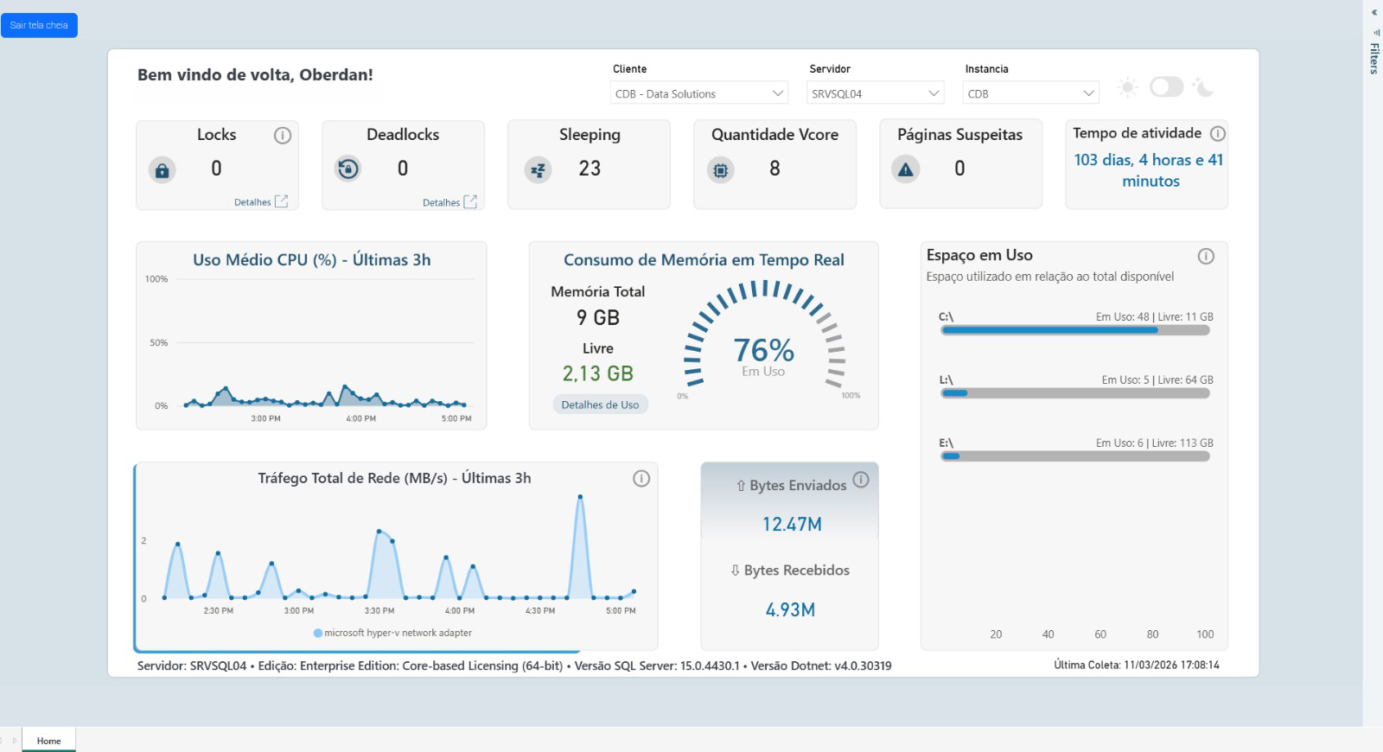Expand the Instancia dropdown showing CDB

tap(1030, 93)
